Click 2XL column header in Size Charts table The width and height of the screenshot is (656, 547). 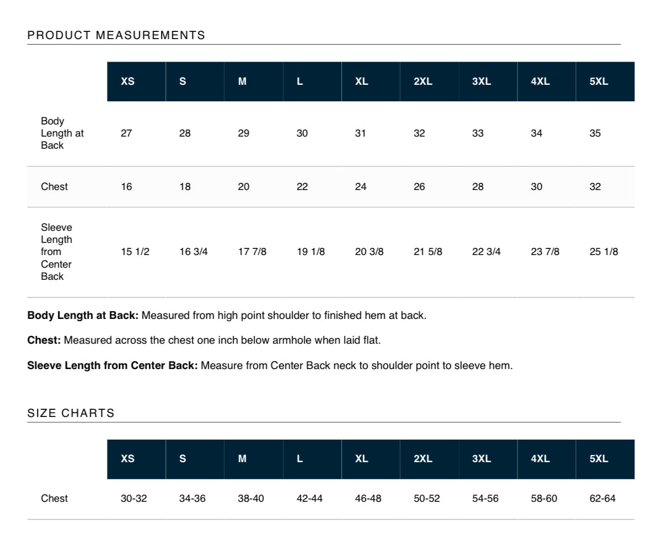coord(423,459)
